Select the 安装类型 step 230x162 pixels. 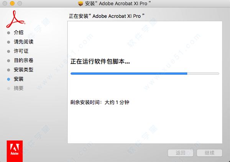[x=23, y=70]
